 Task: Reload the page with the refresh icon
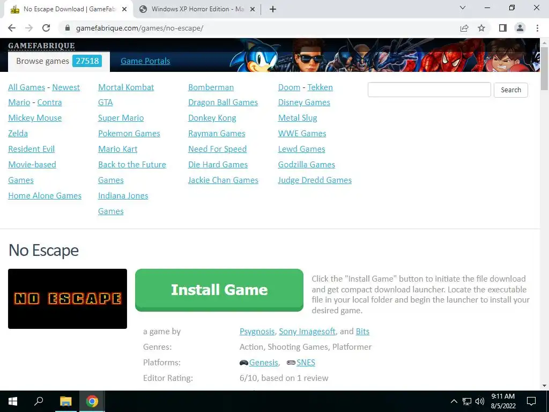pyautogui.click(x=46, y=28)
